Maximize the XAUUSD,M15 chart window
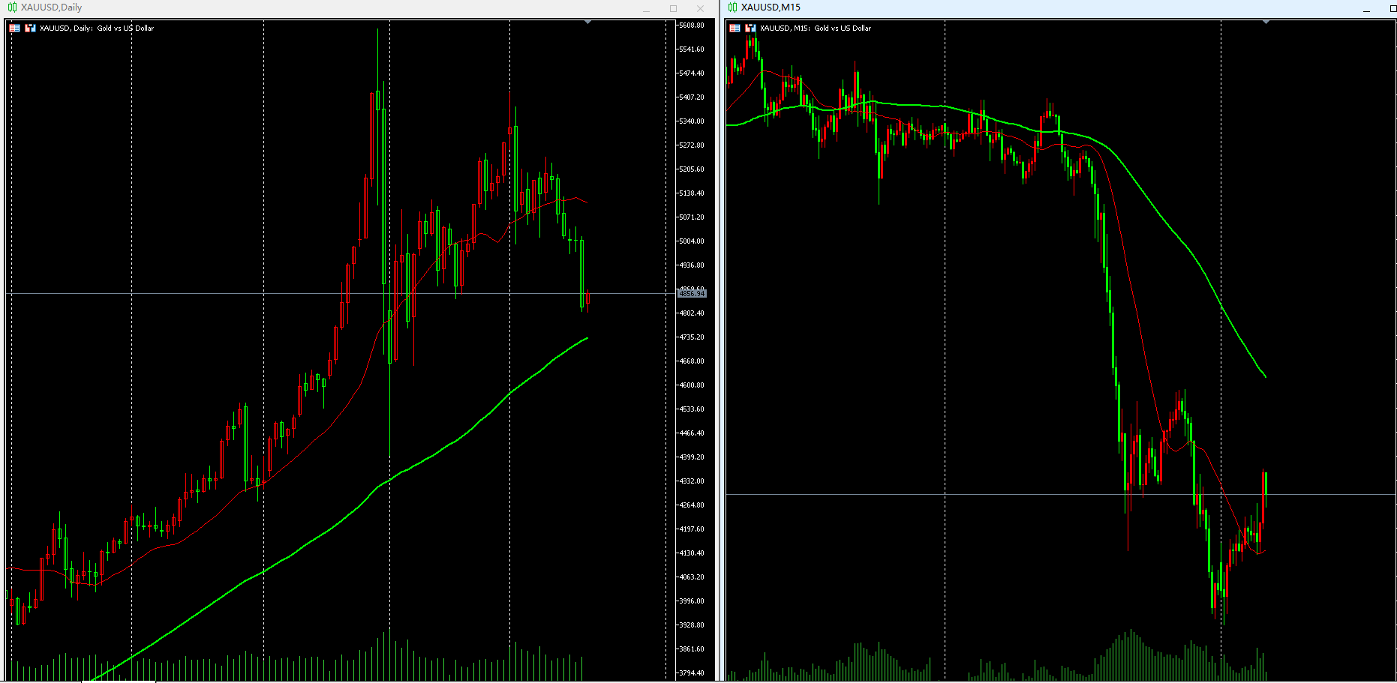1397x683 pixels. click(1392, 9)
